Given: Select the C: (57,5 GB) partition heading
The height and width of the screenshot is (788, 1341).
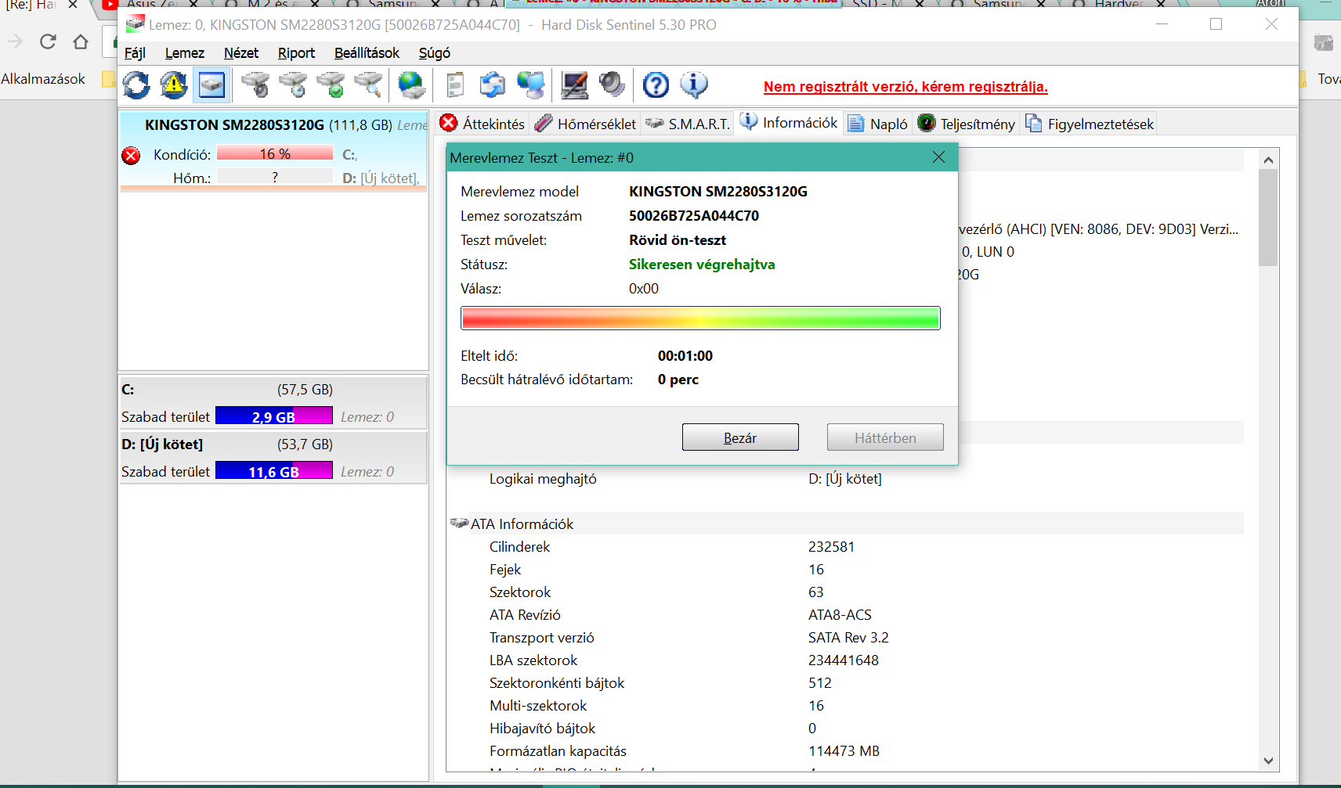Looking at the screenshot, I should tap(227, 390).
